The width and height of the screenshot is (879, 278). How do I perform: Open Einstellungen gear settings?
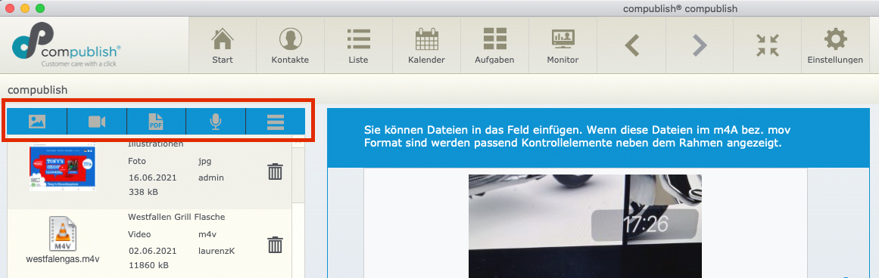pos(835,45)
